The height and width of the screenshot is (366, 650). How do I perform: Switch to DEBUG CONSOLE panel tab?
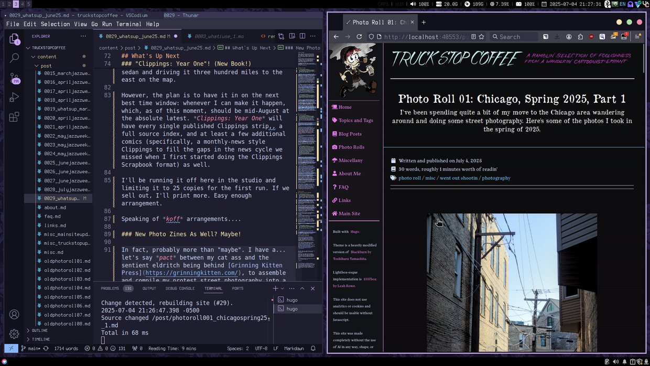[180, 288]
